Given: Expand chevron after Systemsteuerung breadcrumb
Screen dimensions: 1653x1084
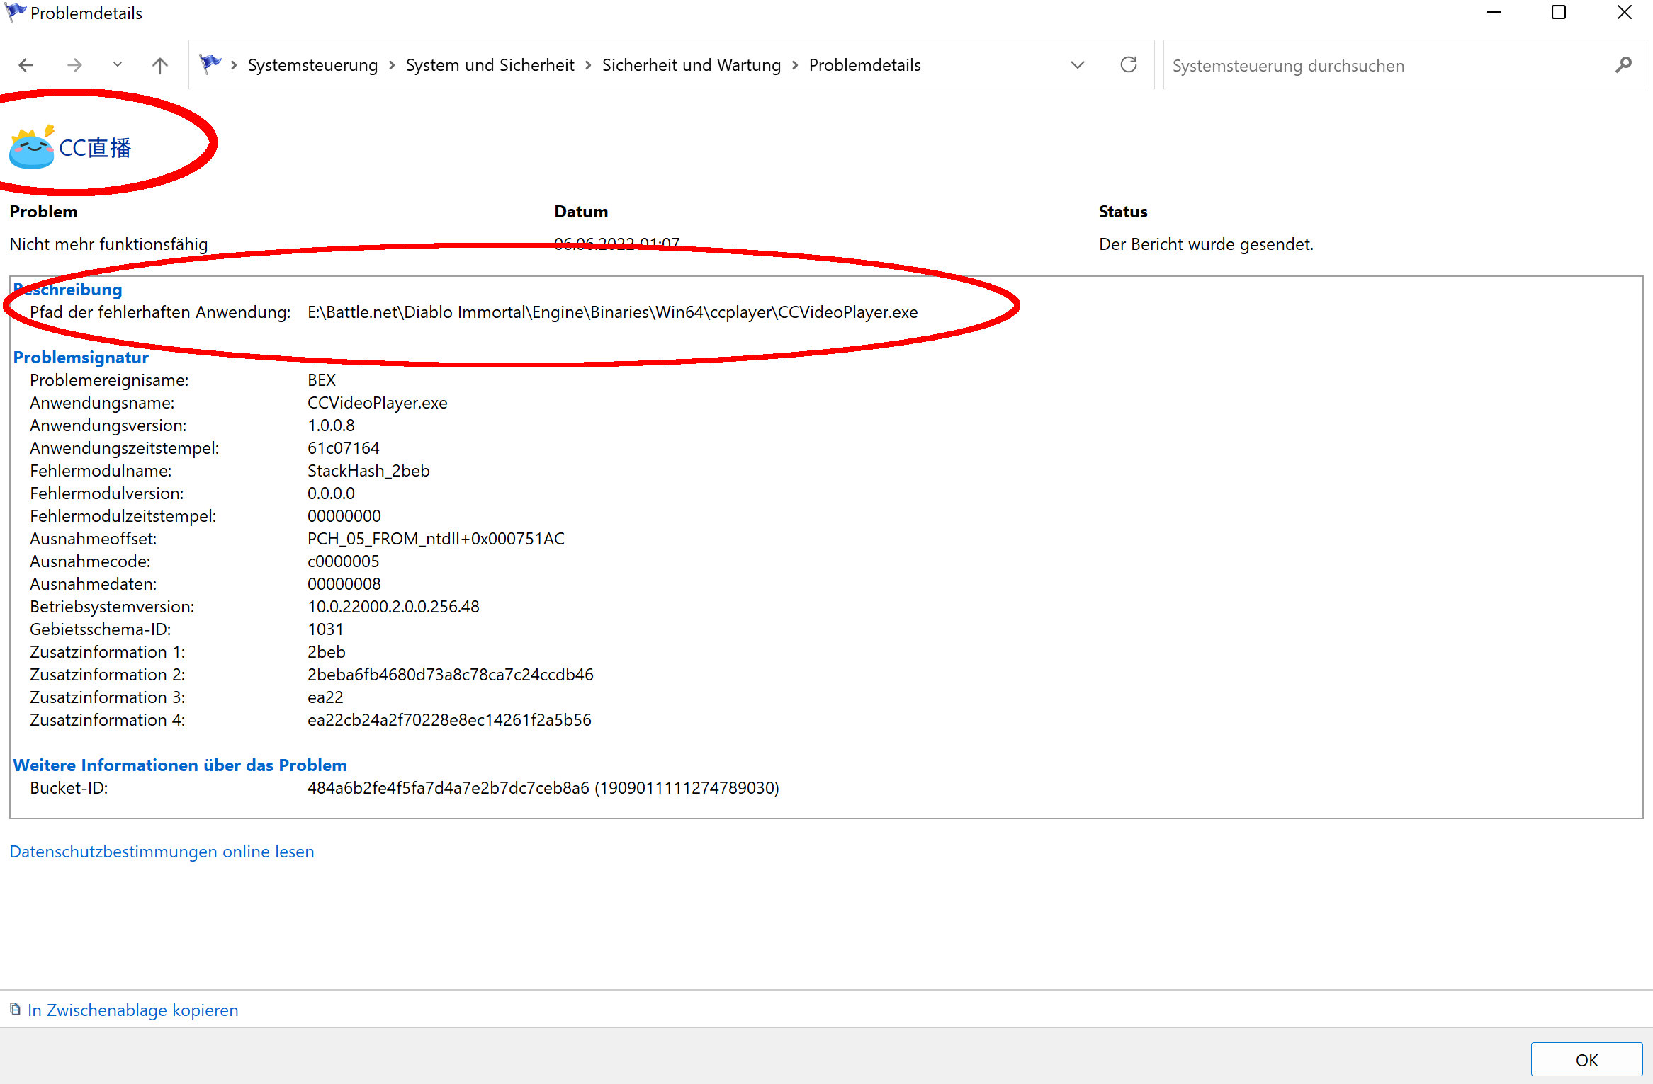Looking at the screenshot, I should click(x=392, y=65).
